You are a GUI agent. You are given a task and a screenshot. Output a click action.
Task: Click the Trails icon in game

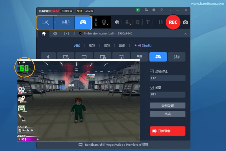pyautogui.click(x=22, y=99)
